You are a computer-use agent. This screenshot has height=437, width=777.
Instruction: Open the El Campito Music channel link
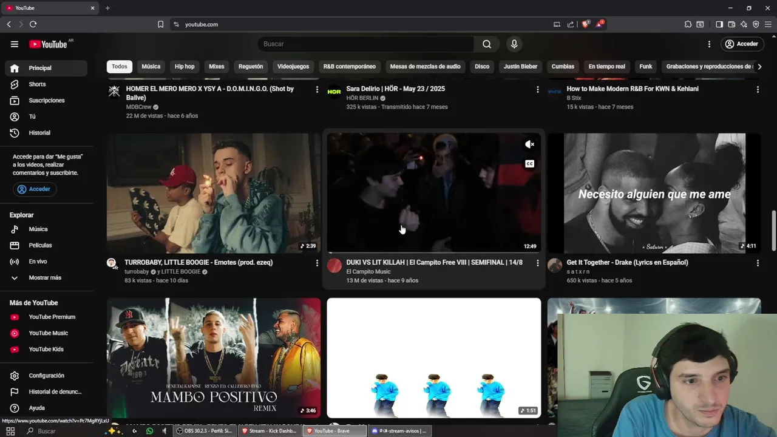click(368, 272)
